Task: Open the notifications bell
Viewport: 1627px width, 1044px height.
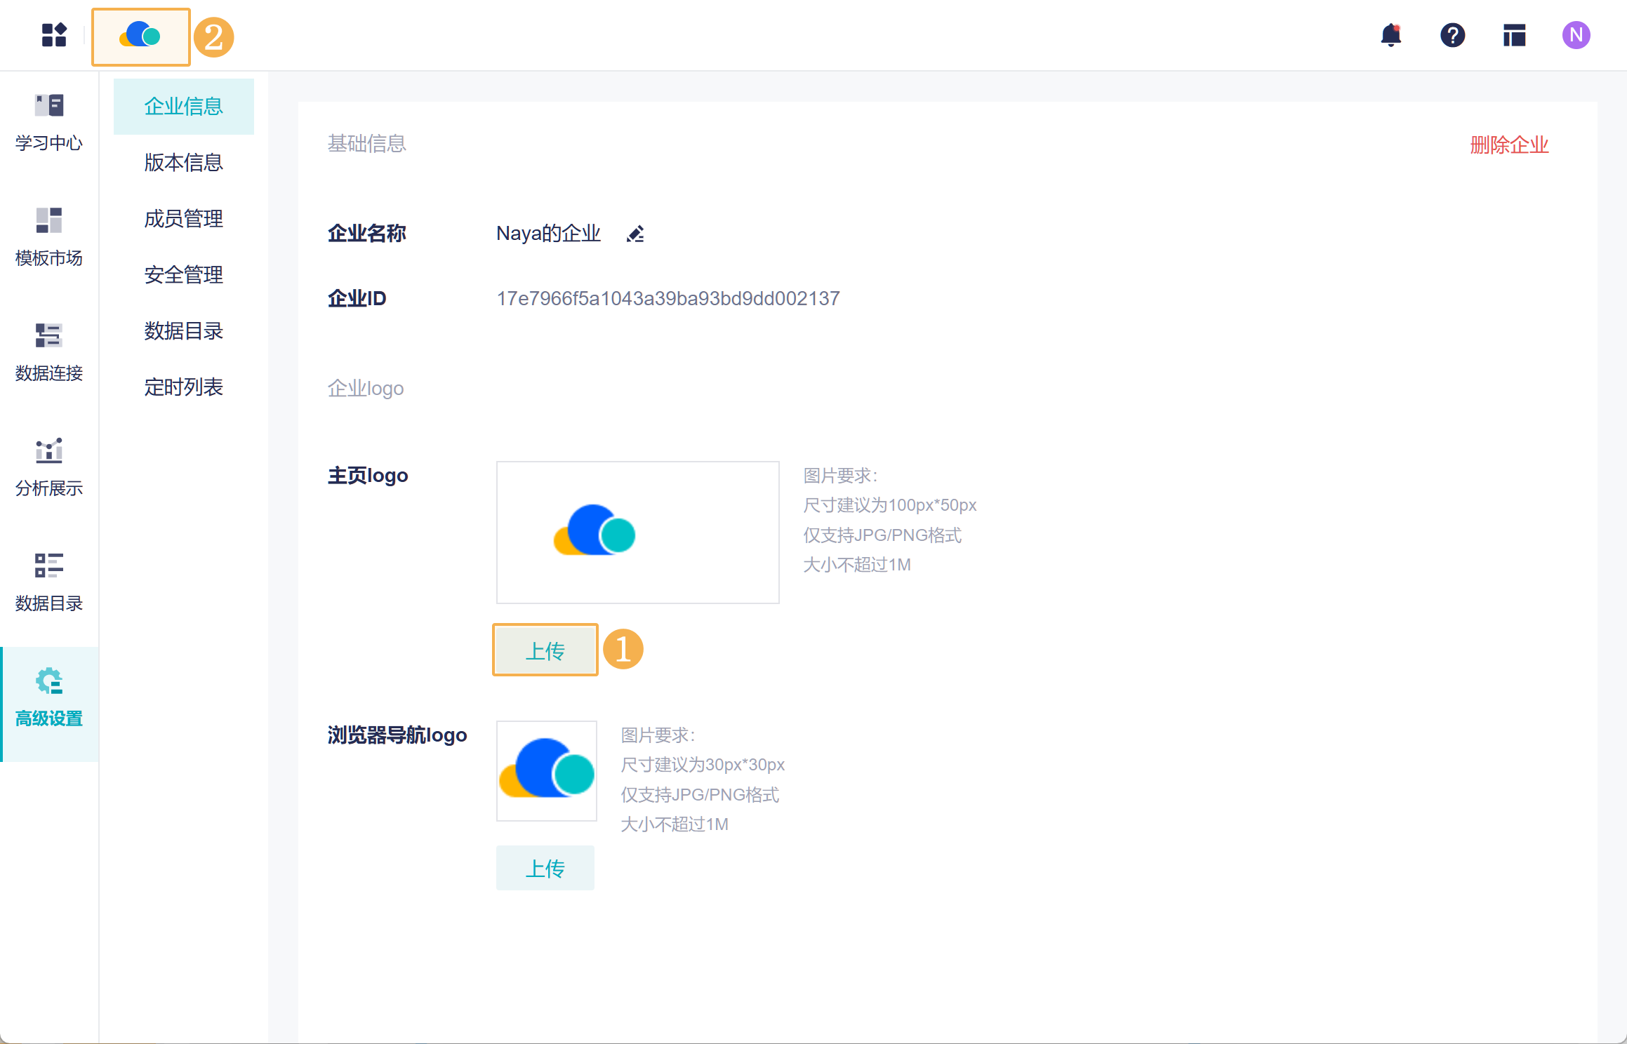Action: click(x=1390, y=35)
